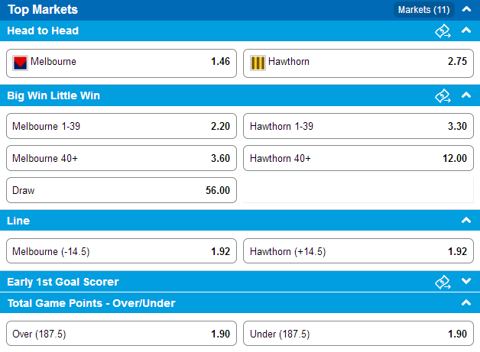This screenshot has height=352, width=480.
Task: Collapse the Head to Head market
Action: pos(466,31)
